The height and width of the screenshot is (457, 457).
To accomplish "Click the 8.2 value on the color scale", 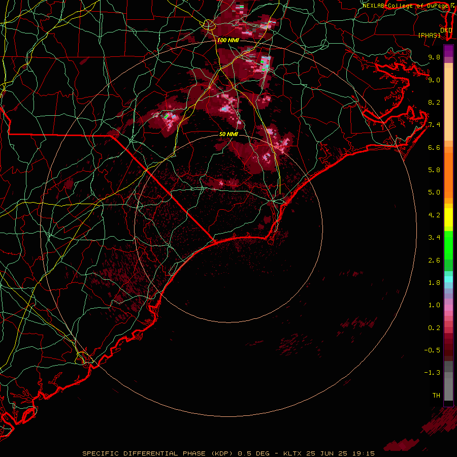I will pos(434,102).
